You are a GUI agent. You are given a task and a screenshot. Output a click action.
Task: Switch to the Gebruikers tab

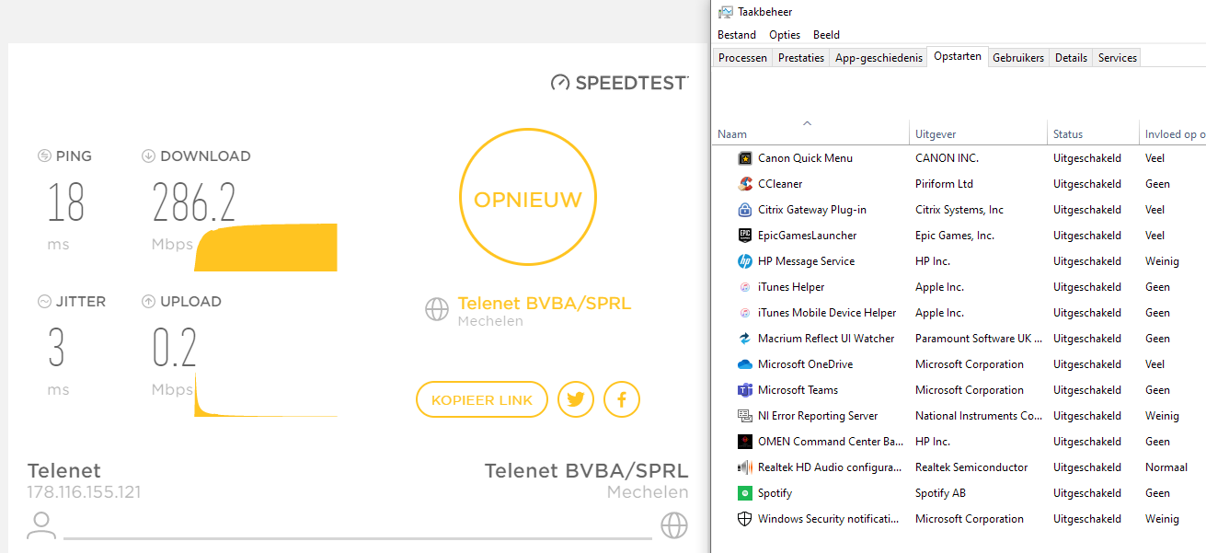point(1018,58)
